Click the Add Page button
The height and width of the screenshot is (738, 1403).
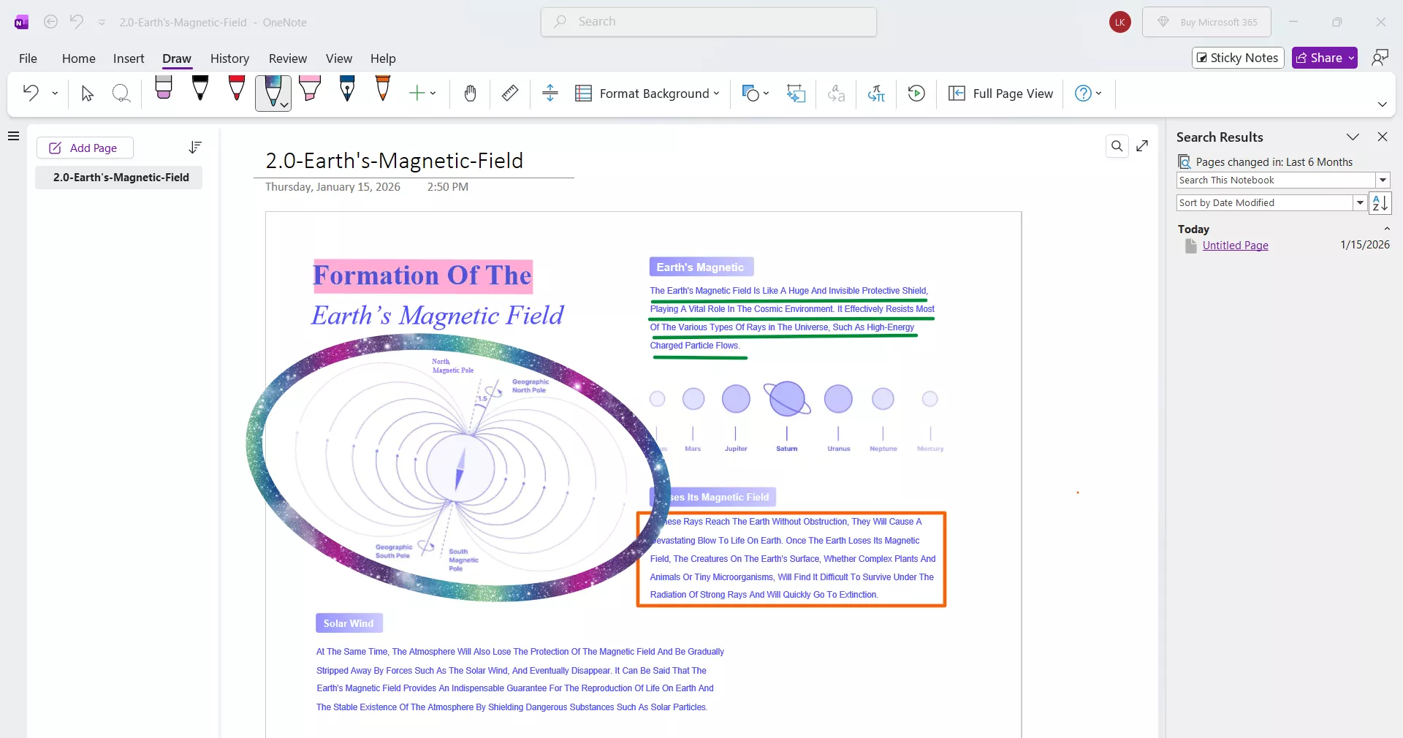click(84, 148)
